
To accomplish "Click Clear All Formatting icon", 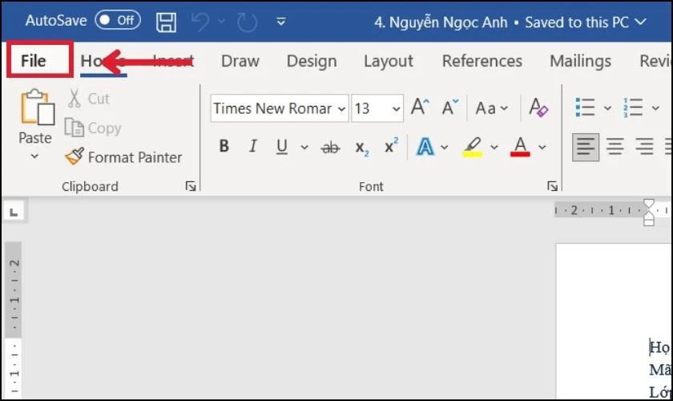I will click(x=538, y=107).
